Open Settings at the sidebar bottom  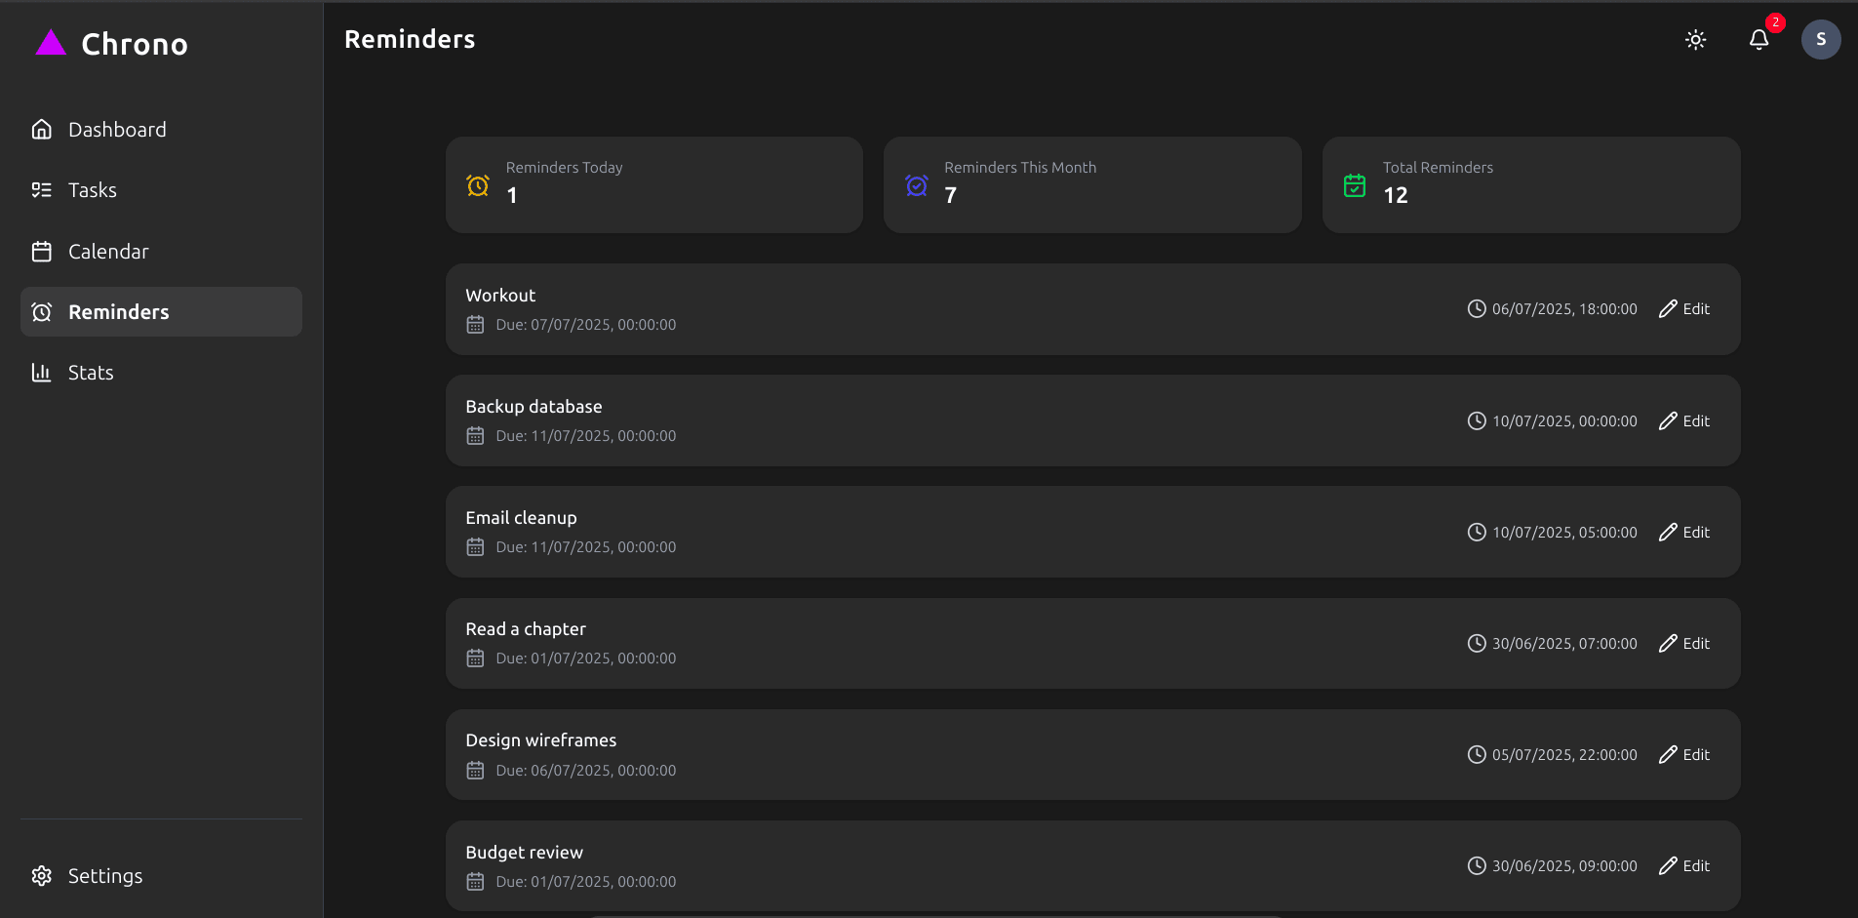104,876
